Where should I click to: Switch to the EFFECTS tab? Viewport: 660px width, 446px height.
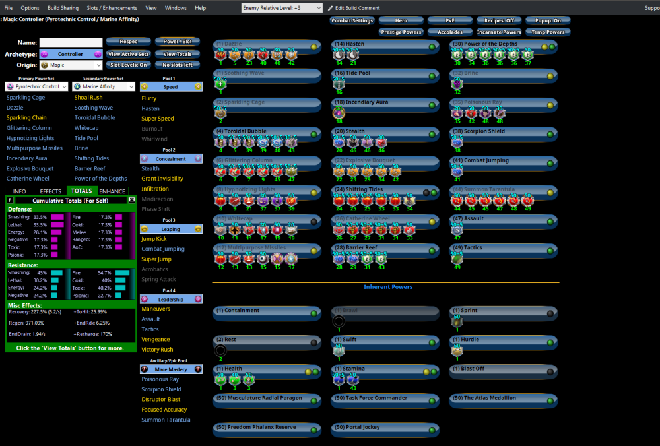click(x=51, y=191)
